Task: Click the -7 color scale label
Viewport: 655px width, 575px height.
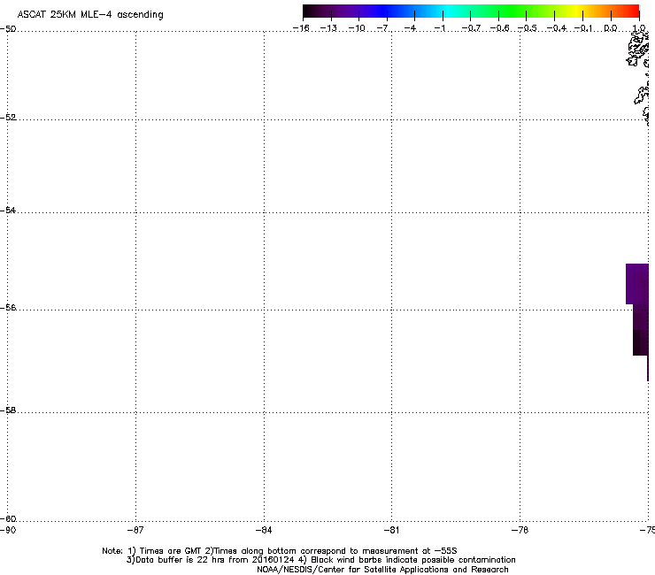Action: 383,28
